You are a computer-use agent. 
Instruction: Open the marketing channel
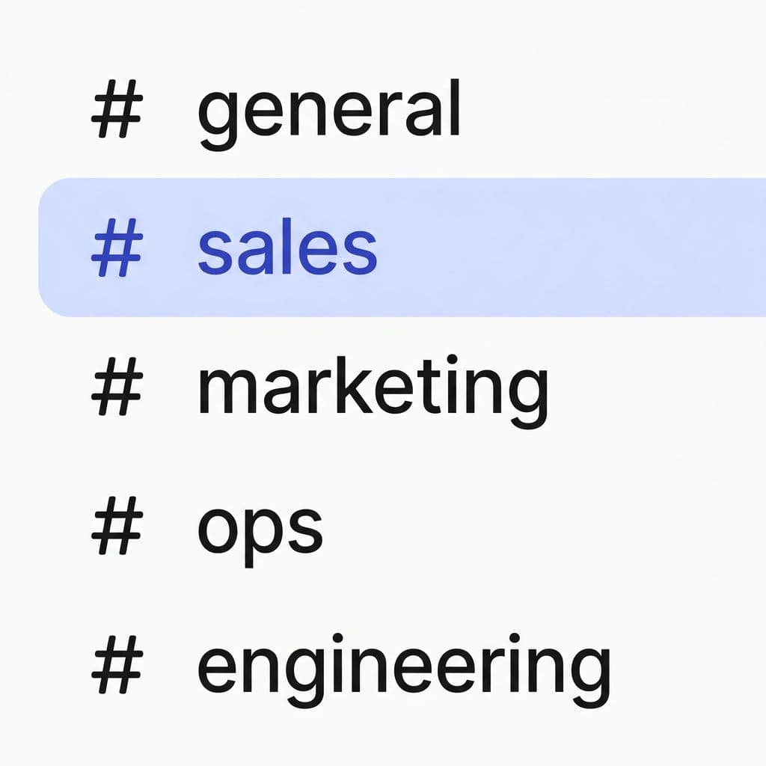(370, 385)
